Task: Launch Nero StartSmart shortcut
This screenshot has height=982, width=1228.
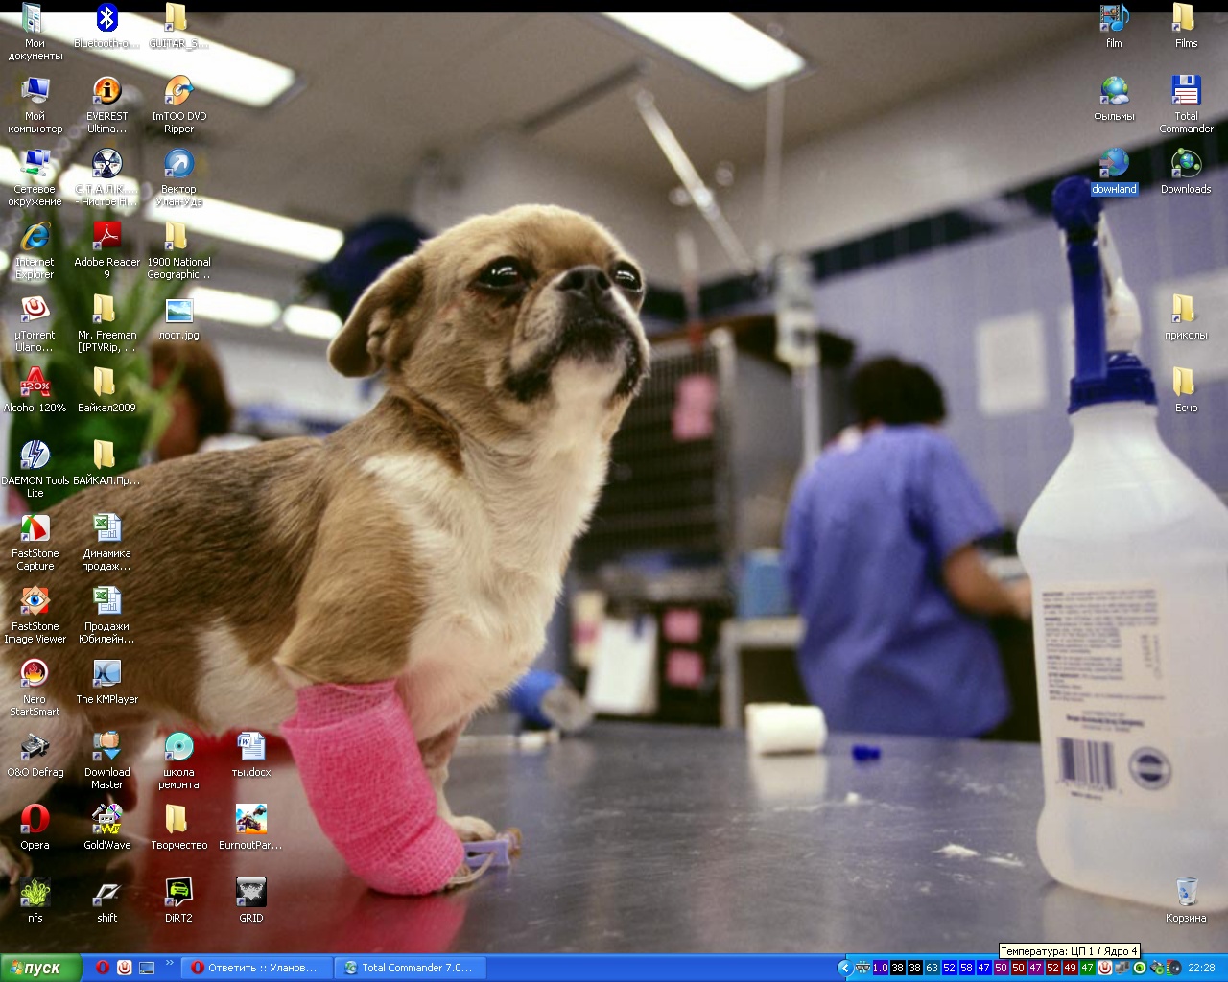Action: [35, 688]
